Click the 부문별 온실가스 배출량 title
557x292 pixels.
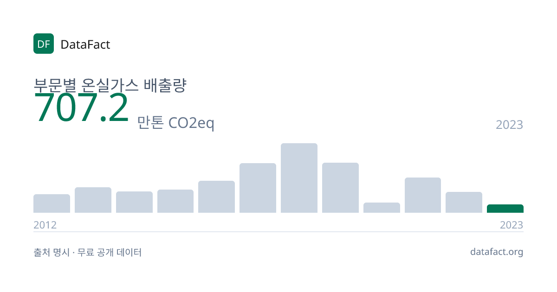[x=110, y=85]
